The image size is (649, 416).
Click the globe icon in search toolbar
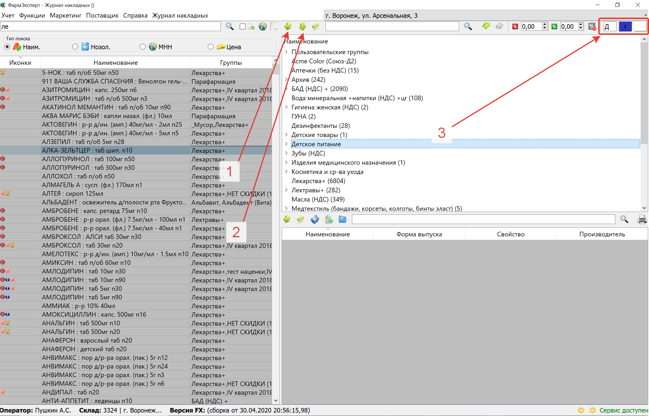262,26
